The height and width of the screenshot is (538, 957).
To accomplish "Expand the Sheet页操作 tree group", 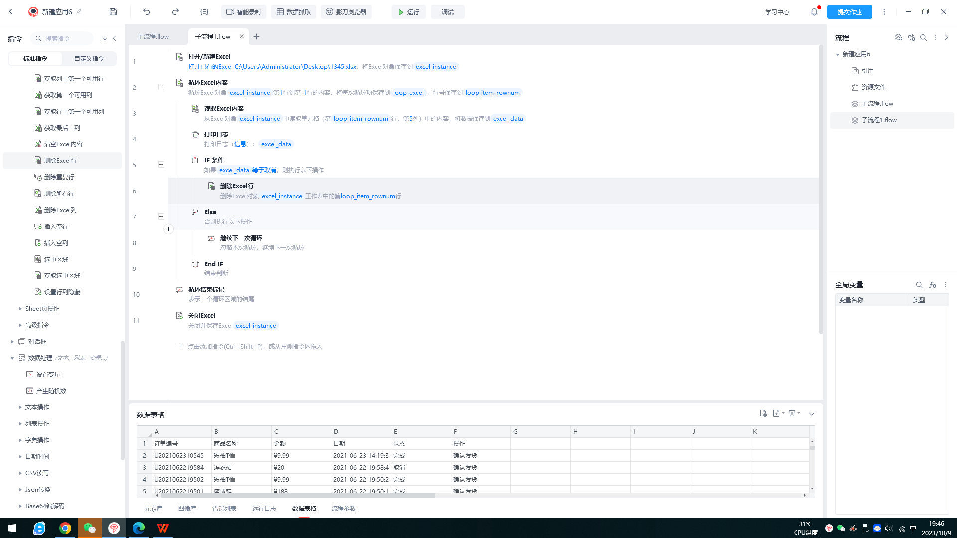I will tap(20, 309).
